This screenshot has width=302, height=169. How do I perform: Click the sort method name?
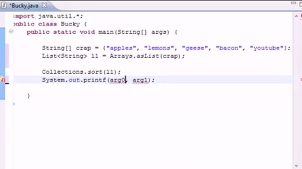tap(95, 72)
